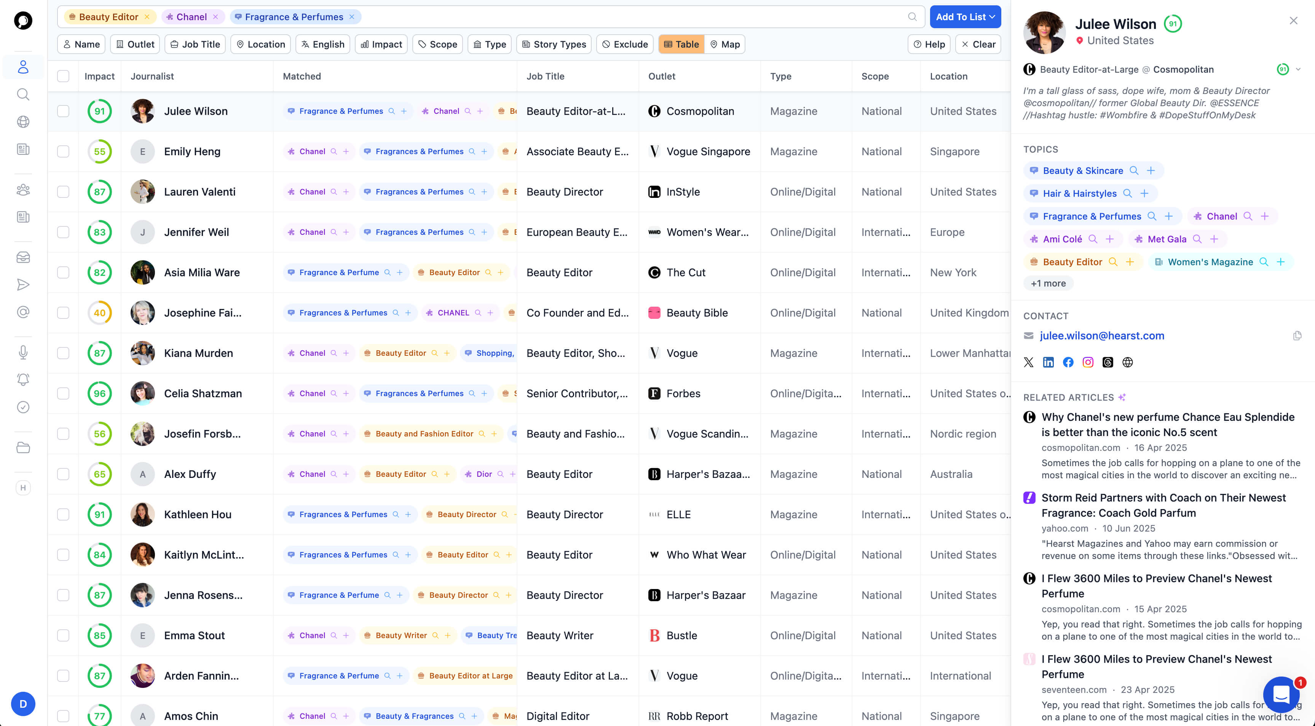Check the checkbox beside Celia Shatzman
The image size is (1315, 726).
point(63,393)
